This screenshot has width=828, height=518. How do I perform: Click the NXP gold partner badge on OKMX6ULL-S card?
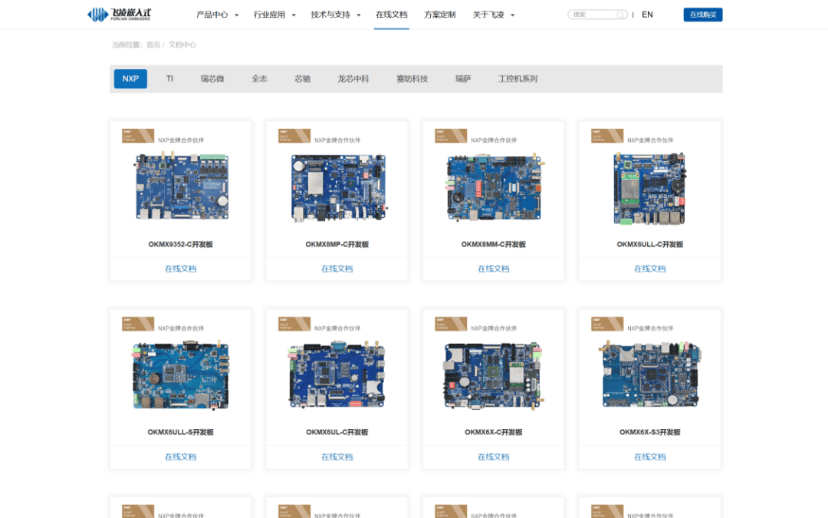coord(138,324)
